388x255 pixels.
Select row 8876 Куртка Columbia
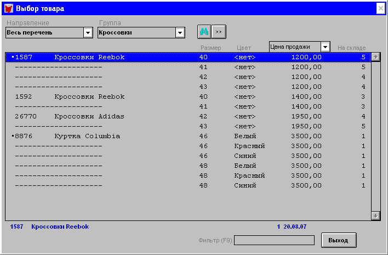click(188, 136)
